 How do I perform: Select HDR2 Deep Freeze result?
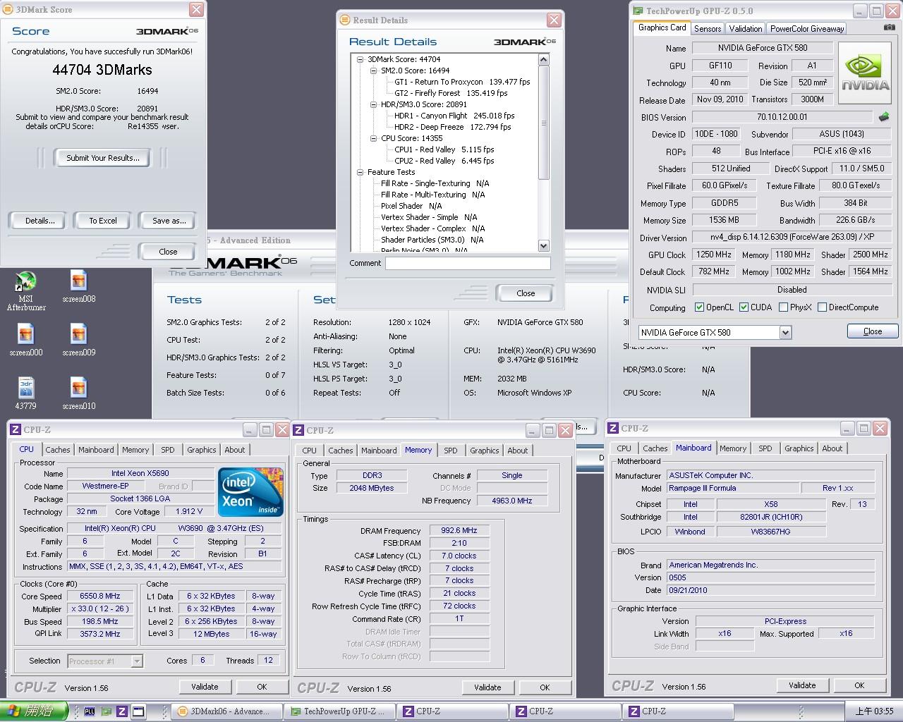coord(453,127)
